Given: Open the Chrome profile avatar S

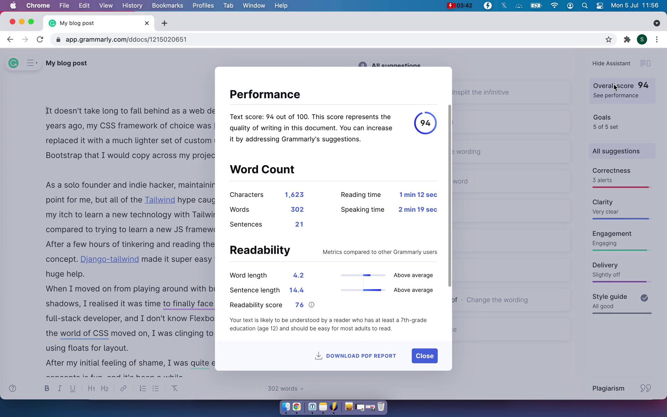Looking at the screenshot, I should (642, 40).
